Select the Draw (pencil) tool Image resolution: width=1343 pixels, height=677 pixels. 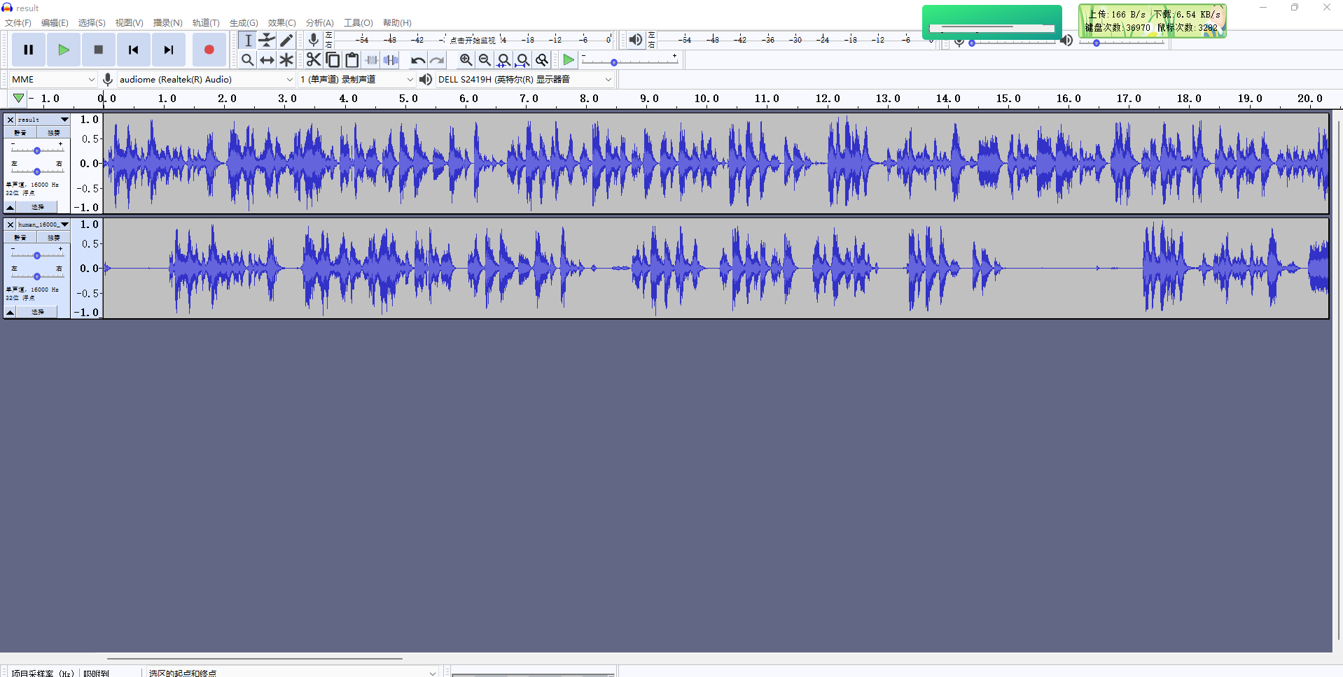[286, 41]
